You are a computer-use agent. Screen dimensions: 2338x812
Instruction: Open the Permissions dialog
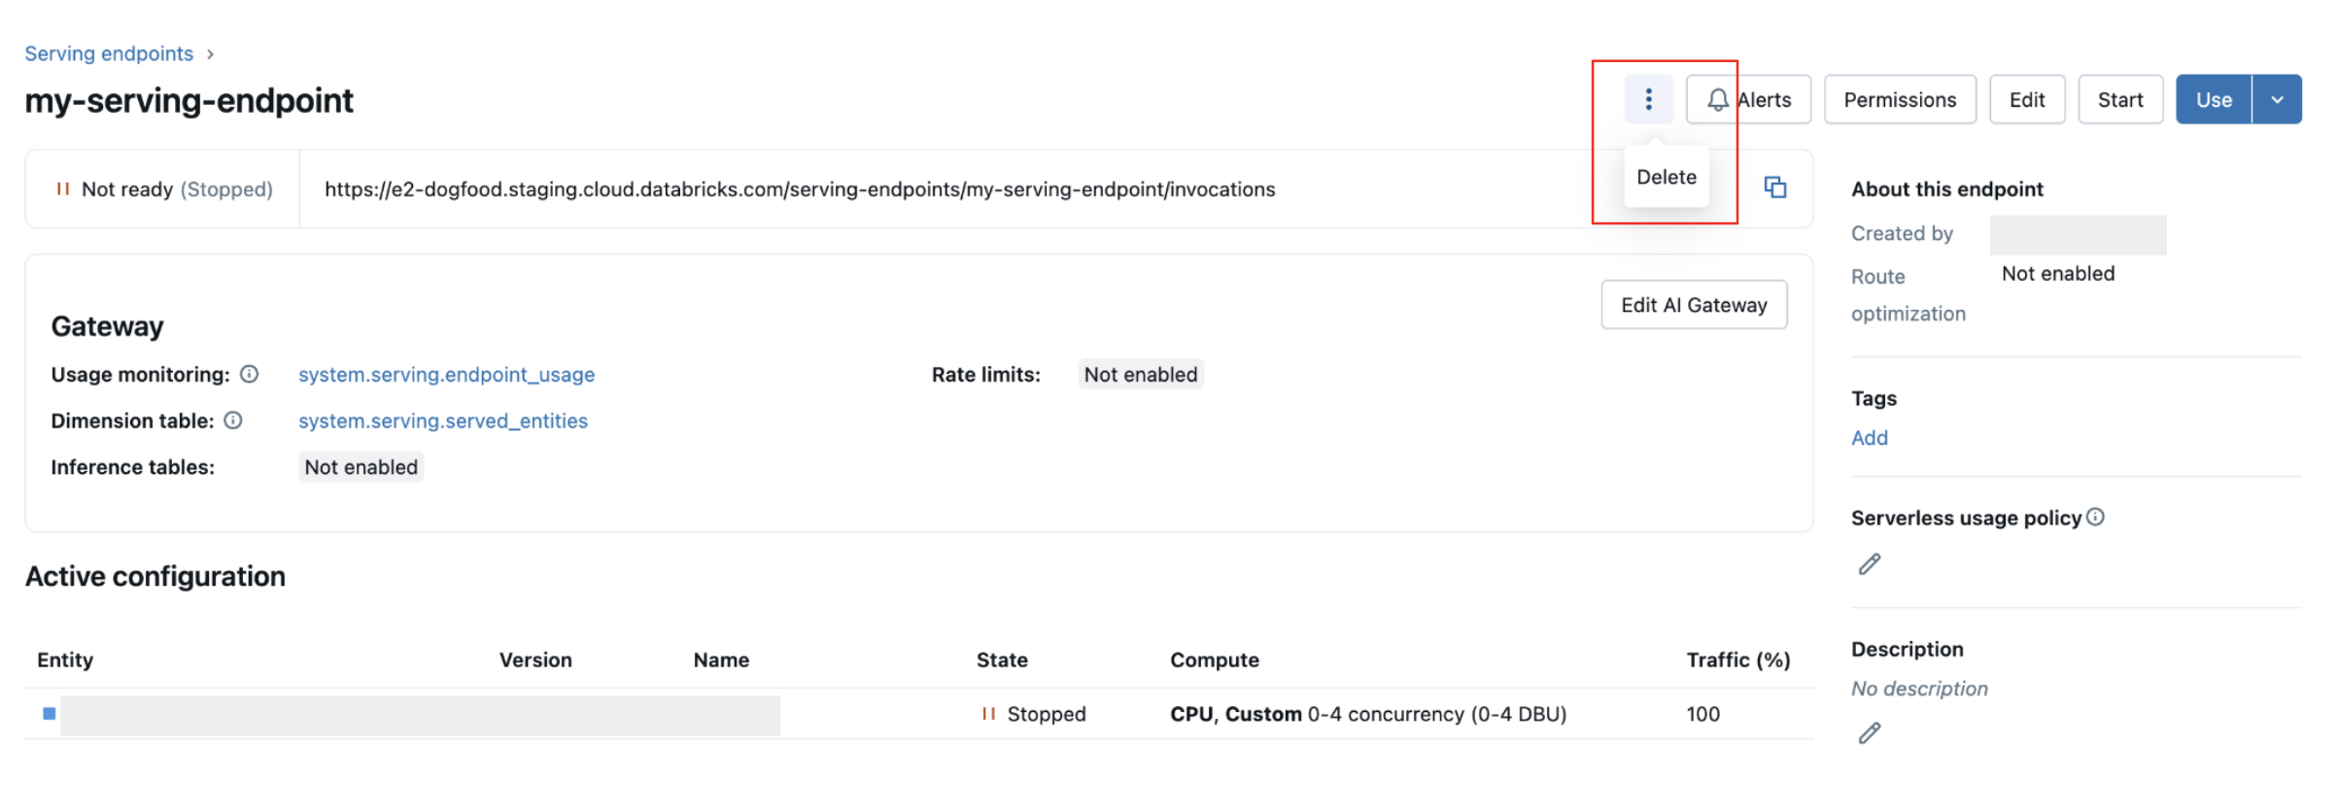[1900, 98]
